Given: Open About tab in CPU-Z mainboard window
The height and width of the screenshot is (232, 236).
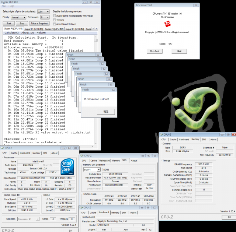Looking at the screenshot, I should pyautogui.click(x=133, y=212).
